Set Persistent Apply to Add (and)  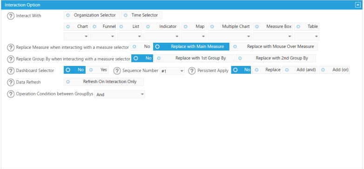300,70
